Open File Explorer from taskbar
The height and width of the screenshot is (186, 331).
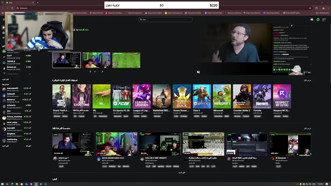tap(17, 184)
